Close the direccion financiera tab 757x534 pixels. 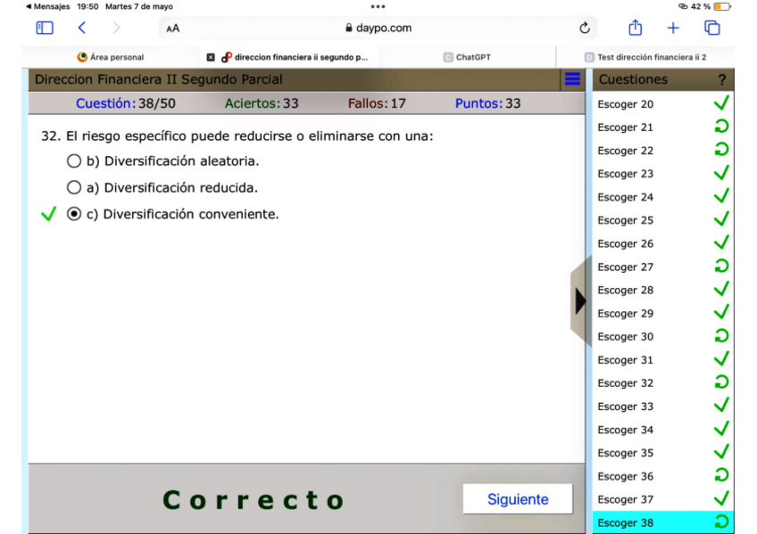(x=211, y=57)
